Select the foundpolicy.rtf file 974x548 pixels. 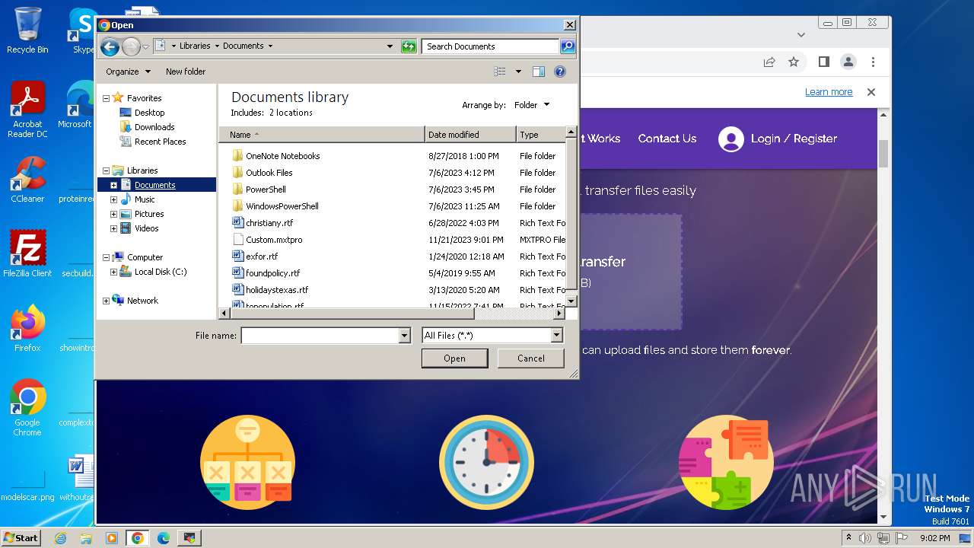[272, 273]
